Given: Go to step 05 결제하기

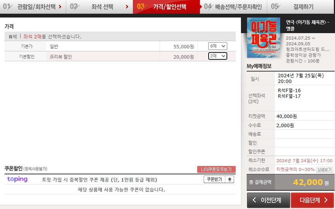Looking at the screenshot, I should click(x=301, y=6).
